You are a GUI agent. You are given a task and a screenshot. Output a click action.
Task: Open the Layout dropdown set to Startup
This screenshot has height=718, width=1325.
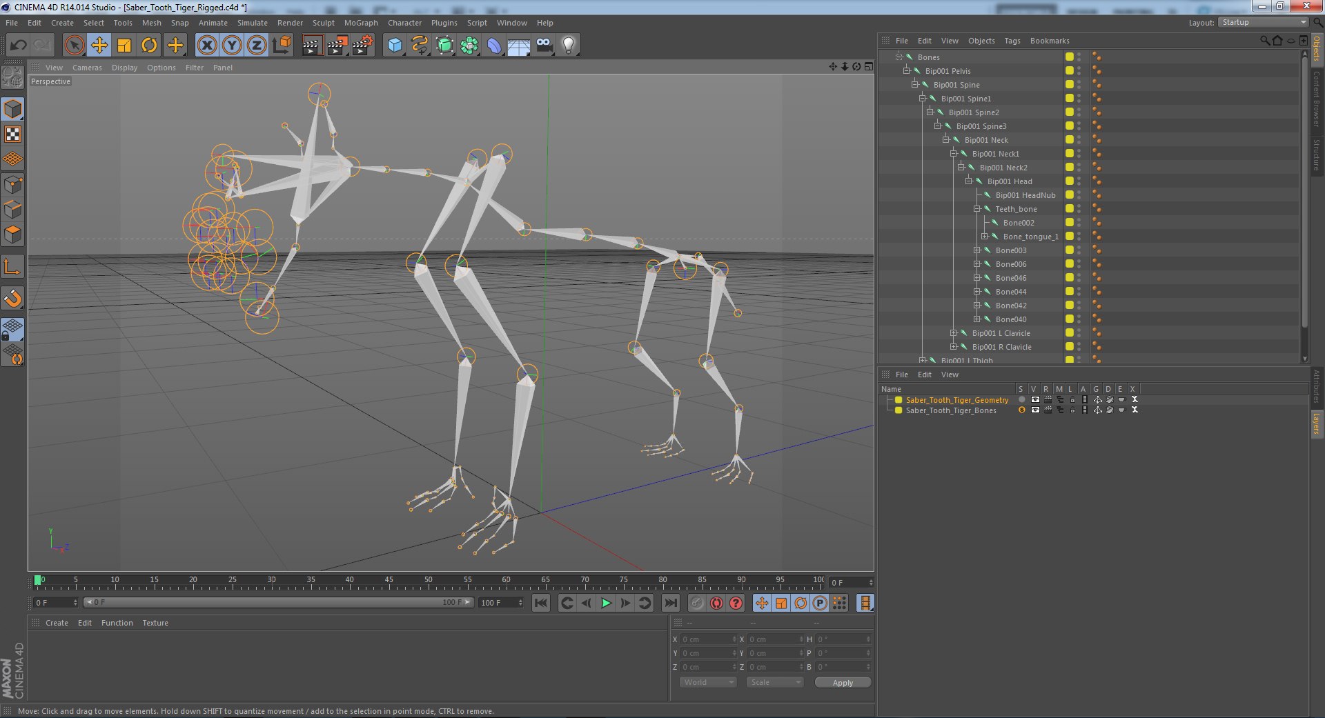tap(1263, 23)
